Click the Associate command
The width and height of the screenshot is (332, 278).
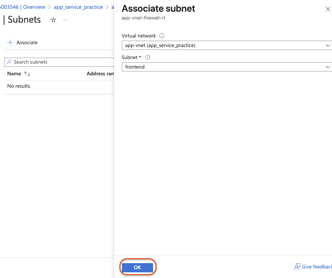(x=22, y=42)
